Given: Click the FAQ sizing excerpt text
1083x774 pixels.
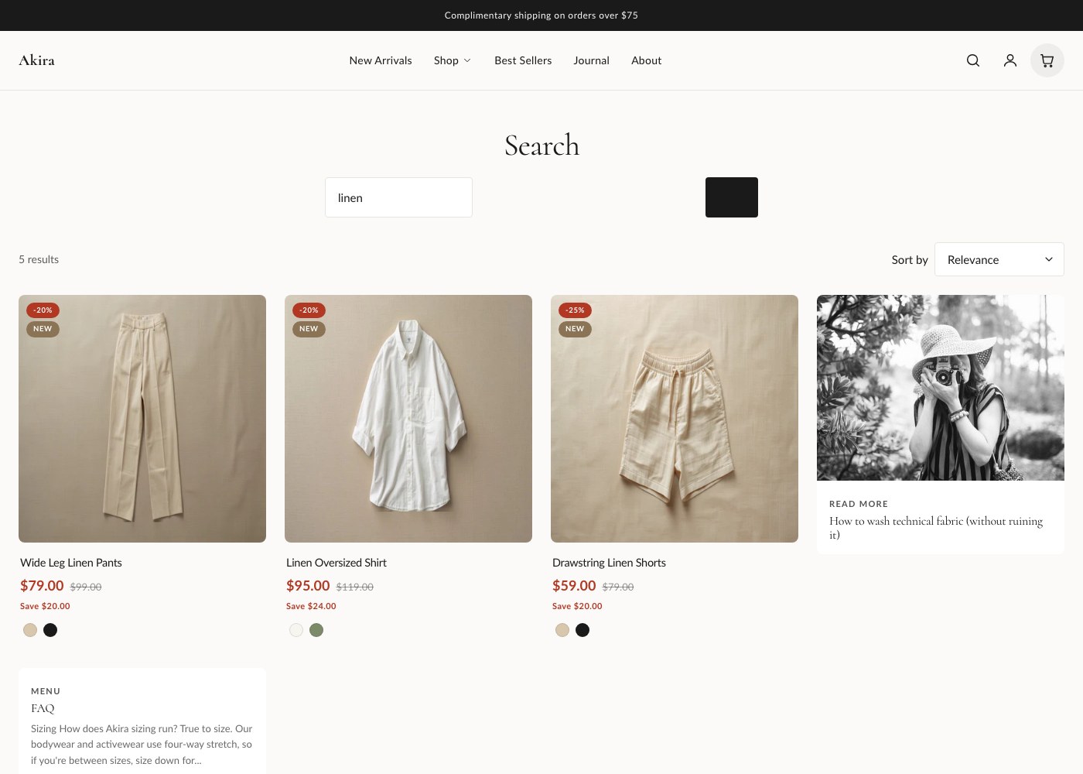Looking at the screenshot, I should click(x=142, y=745).
